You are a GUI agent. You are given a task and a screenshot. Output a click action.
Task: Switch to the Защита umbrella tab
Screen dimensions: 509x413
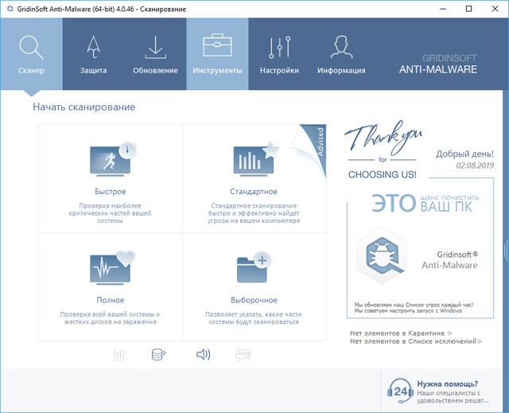[x=93, y=54]
